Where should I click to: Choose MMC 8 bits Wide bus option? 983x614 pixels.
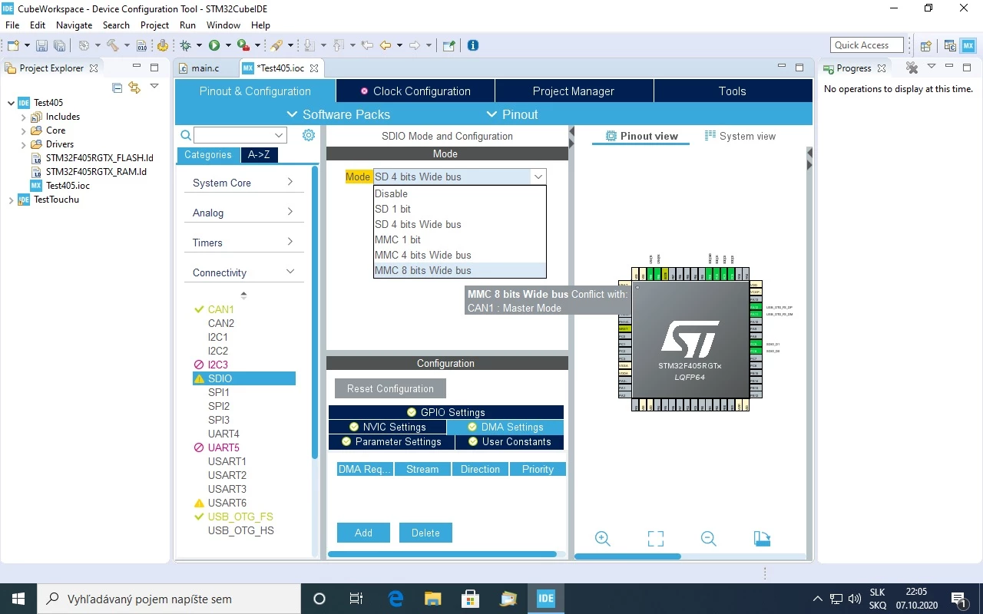[460, 270]
